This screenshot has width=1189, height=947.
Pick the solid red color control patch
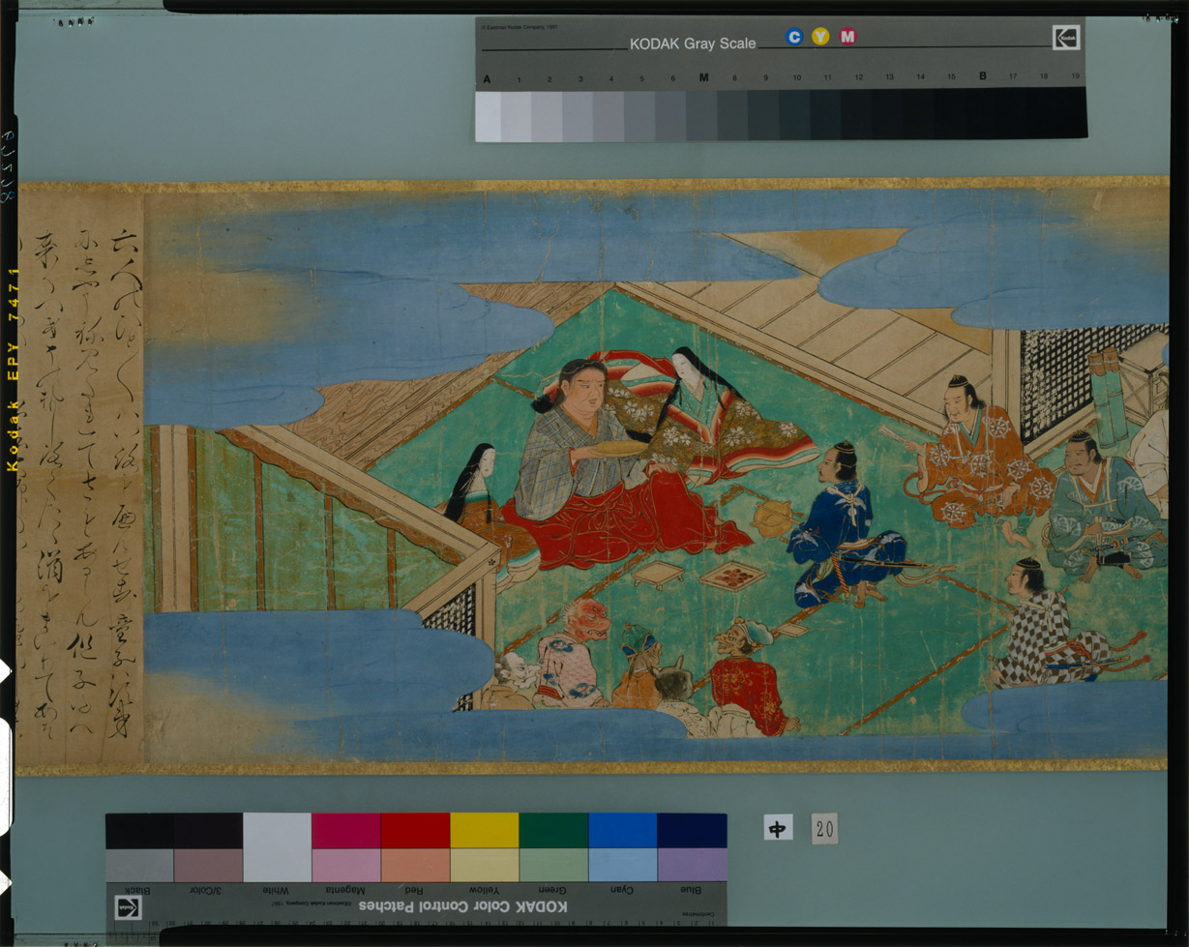point(415,831)
